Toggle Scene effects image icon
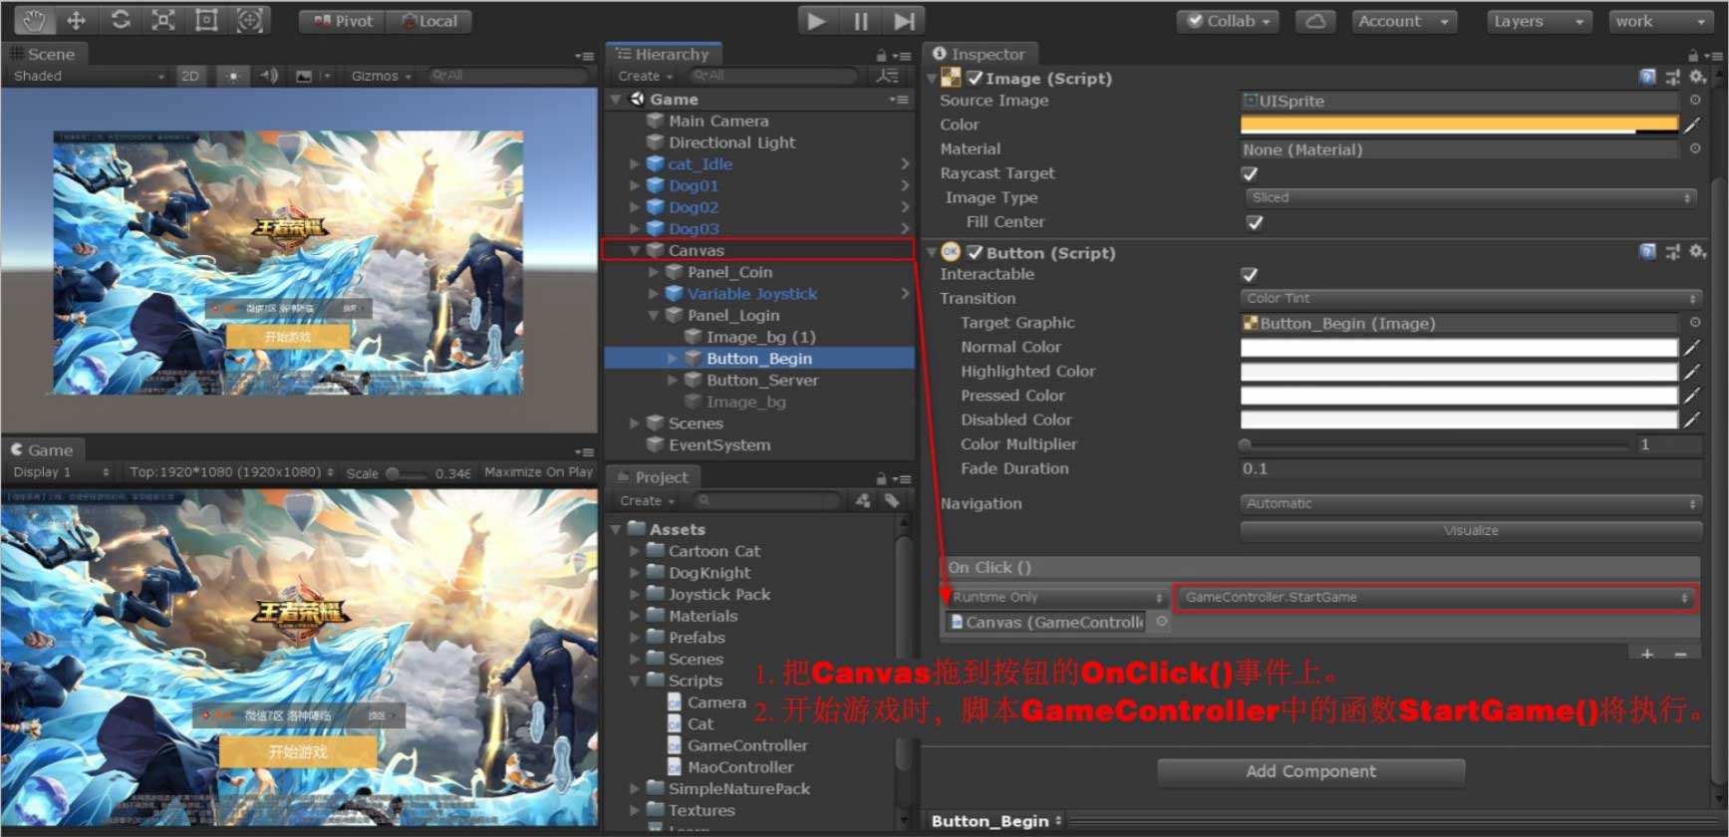 pos(304,76)
